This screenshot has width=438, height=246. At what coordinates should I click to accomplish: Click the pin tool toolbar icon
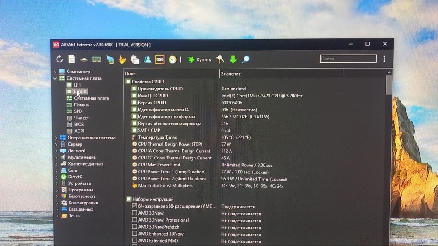tap(220, 59)
